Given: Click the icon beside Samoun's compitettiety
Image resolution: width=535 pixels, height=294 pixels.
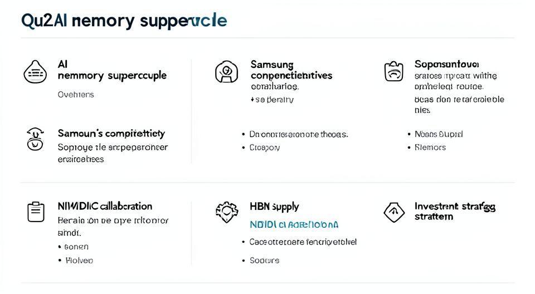Looking at the screenshot, I should click(x=35, y=139).
